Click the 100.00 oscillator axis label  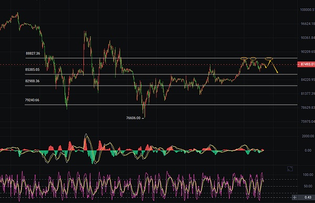(308, 175)
